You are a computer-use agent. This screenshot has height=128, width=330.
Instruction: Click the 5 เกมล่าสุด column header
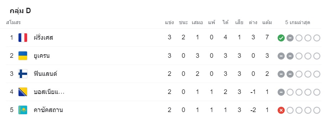(x=298, y=22)
